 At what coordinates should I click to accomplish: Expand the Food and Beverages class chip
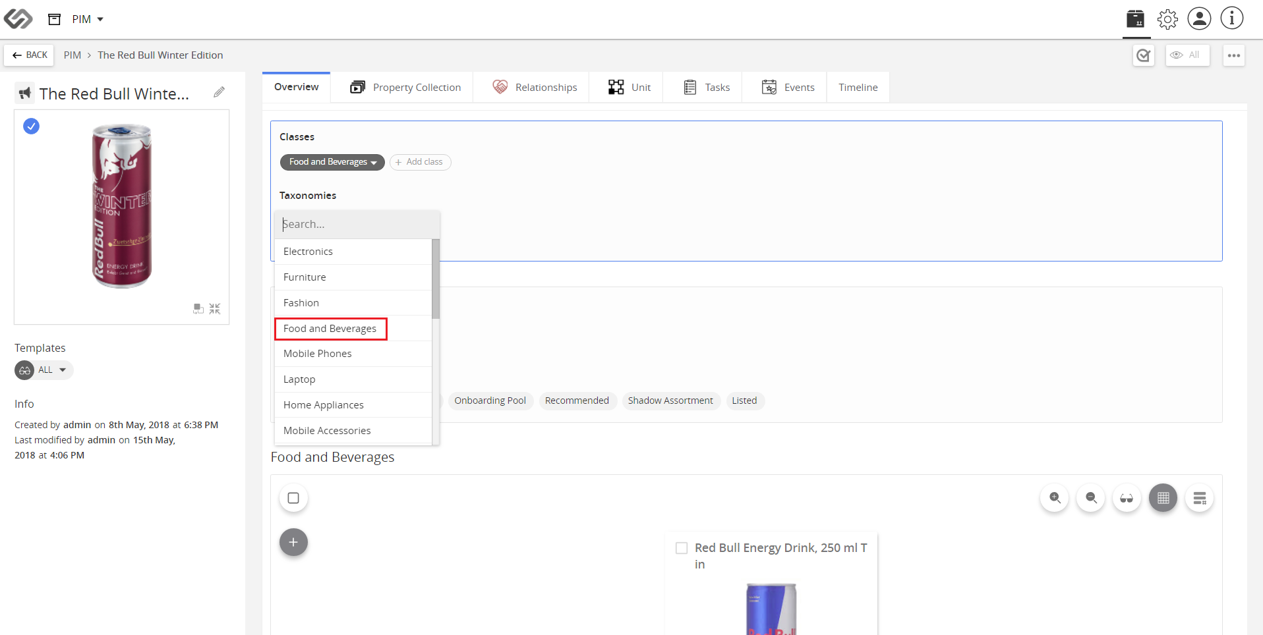point(332,162)
